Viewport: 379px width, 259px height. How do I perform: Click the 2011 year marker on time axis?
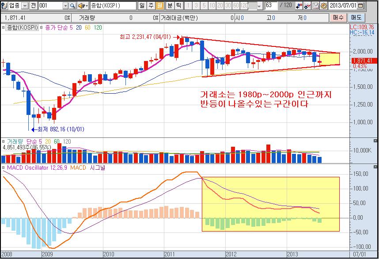pos(170,254)
